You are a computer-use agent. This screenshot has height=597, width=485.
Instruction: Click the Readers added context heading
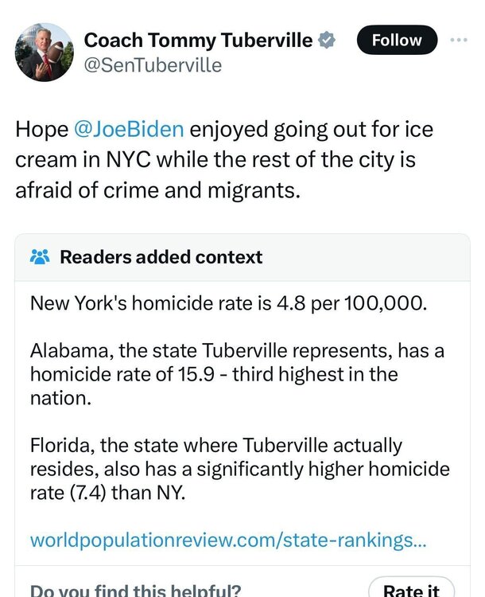coord(161,257)
